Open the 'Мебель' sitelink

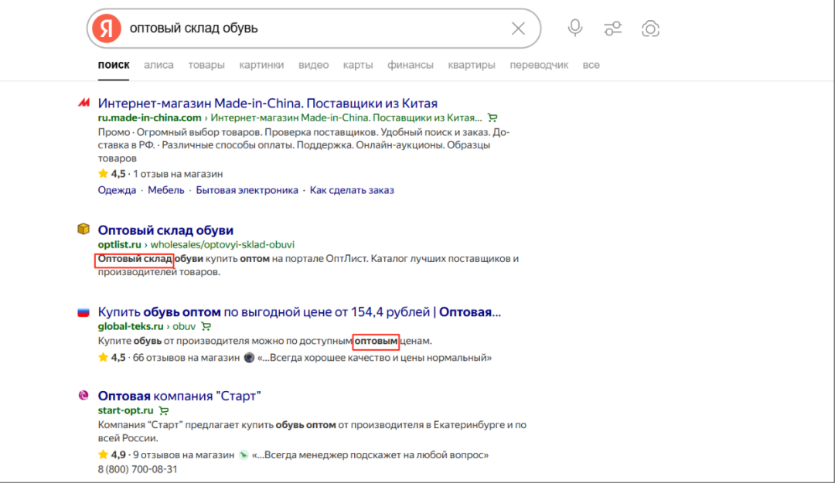coord(165,190)
